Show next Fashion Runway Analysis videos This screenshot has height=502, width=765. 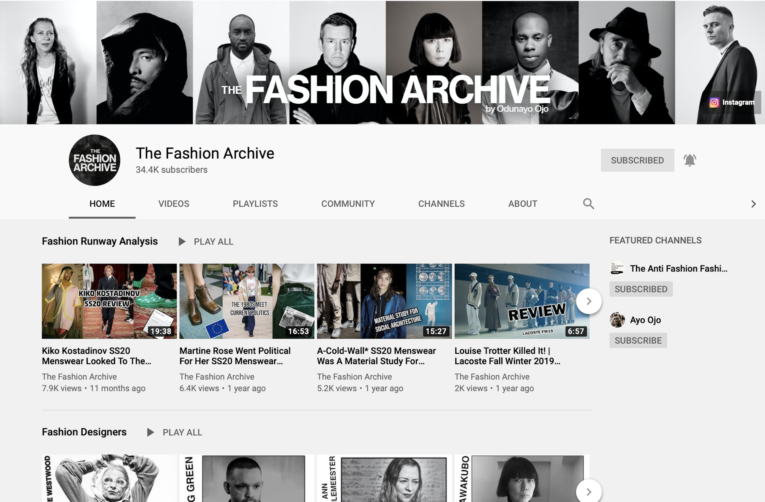pos(588,301)
